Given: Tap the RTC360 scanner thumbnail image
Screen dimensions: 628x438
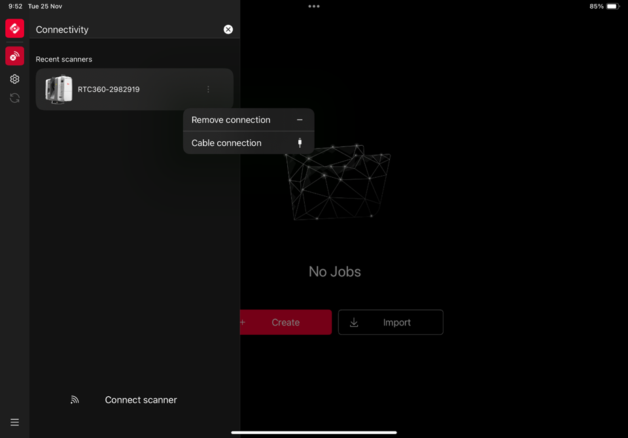Looking at the screenshot, I should (x=59, y=90).
